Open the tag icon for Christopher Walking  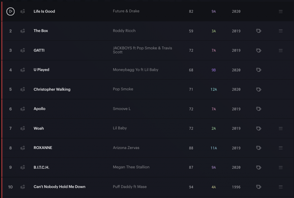[259, 89]
